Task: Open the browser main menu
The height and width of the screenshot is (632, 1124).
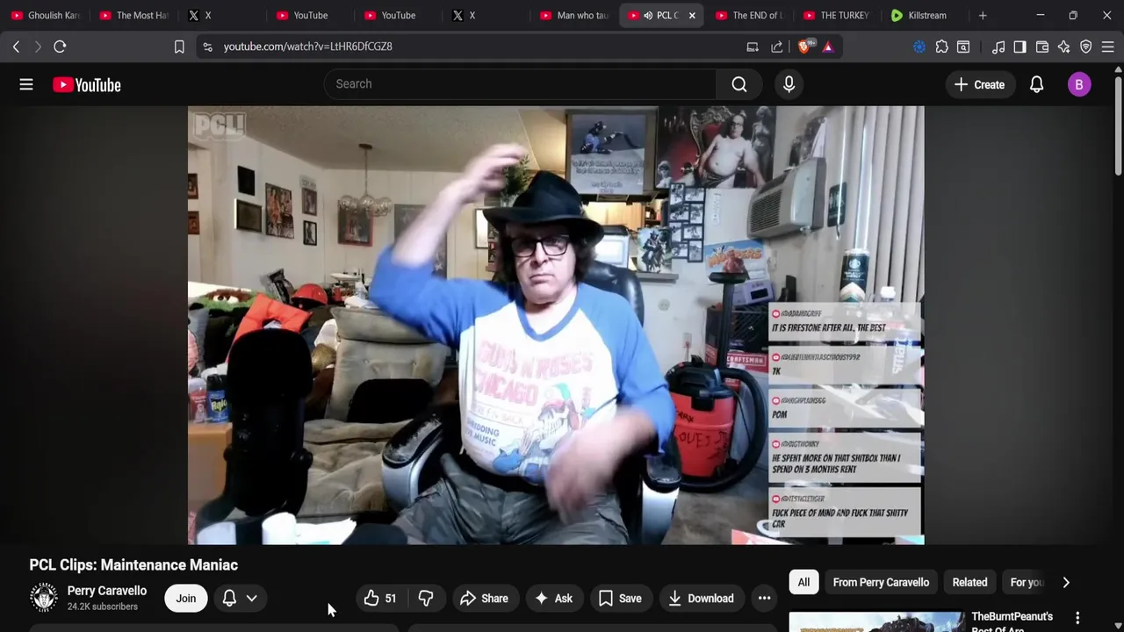Action: pos(1107,47)
